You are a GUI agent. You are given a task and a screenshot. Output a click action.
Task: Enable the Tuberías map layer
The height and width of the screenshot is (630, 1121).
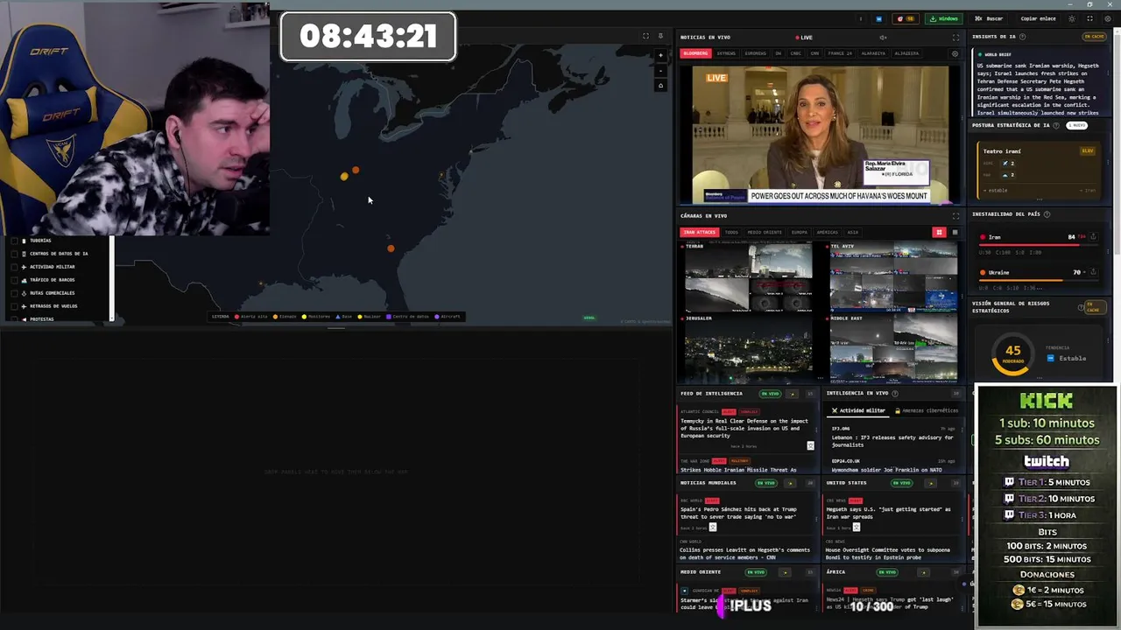coord(14,241)
